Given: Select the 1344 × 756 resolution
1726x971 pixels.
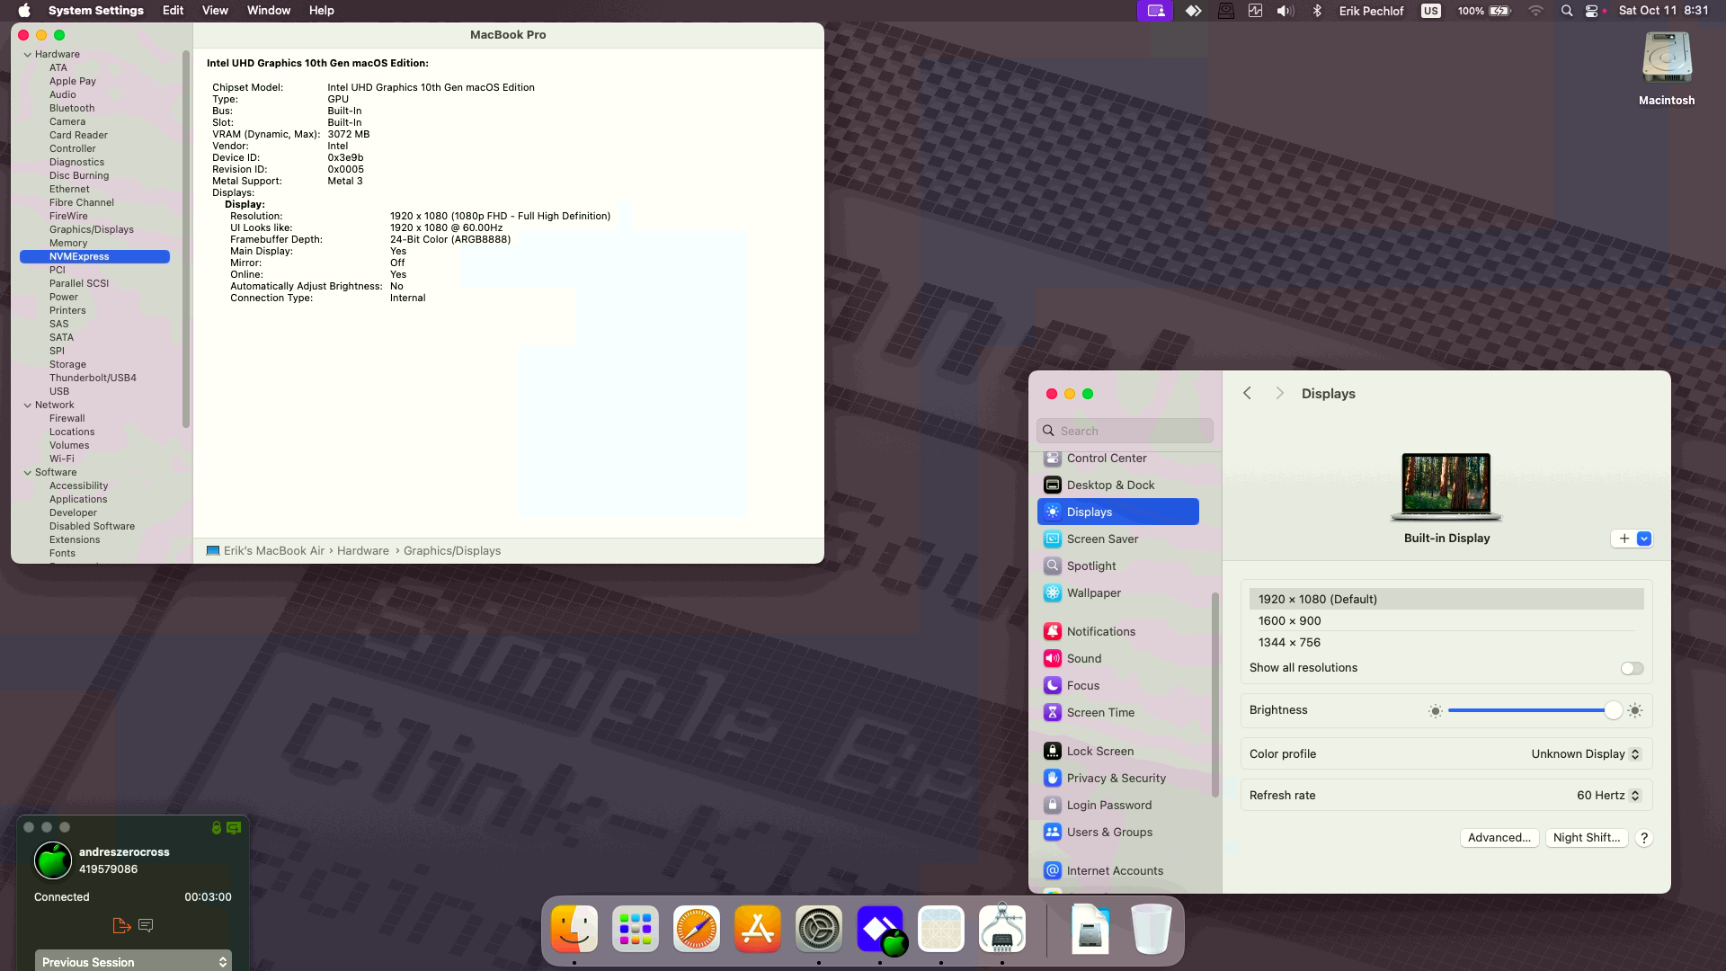Looking at the screenshot, I should click(1446, 643).
